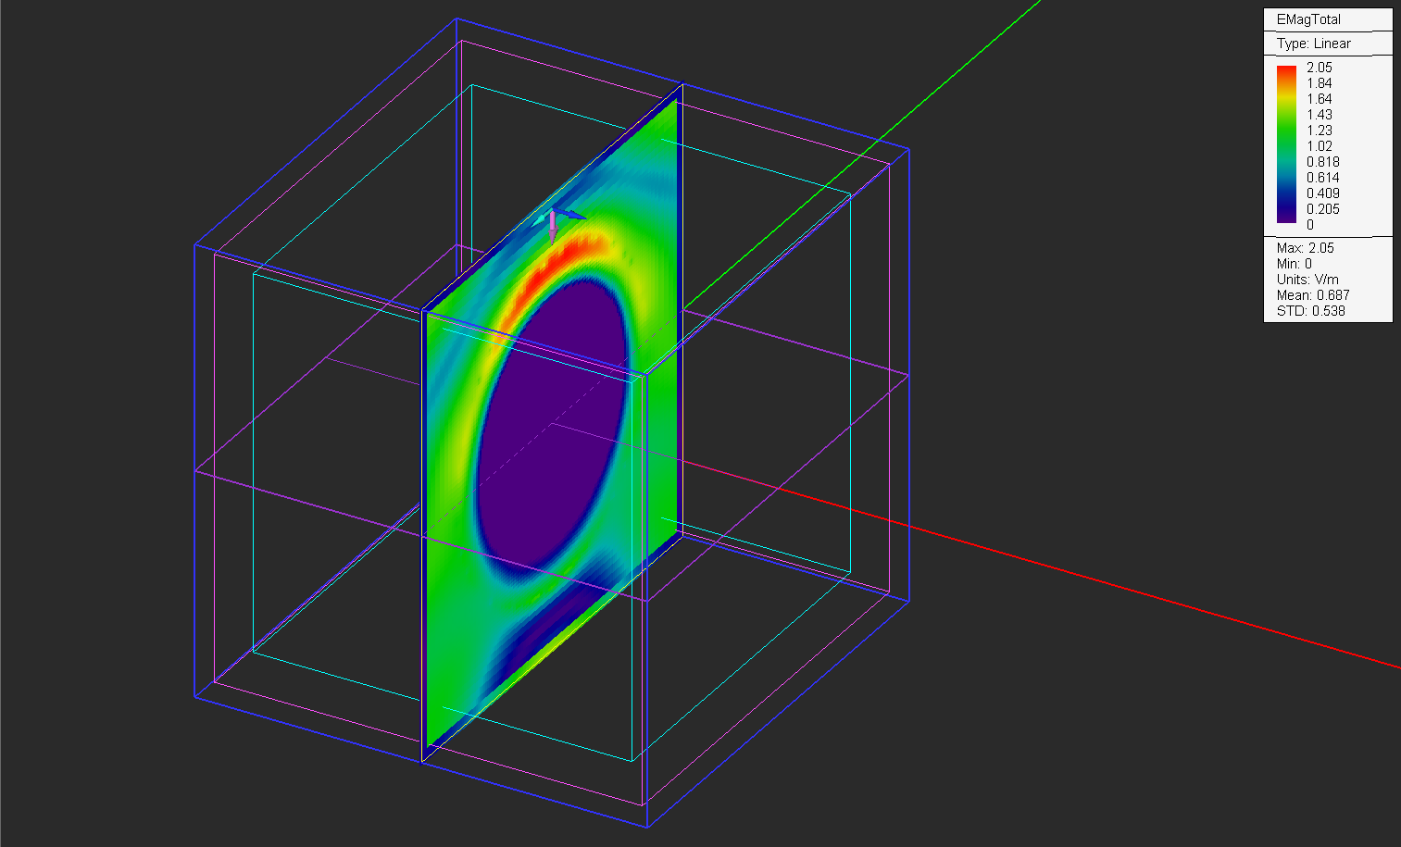Select the EMagTotal legend title
The height and width of the screenshot is (847, 1401).
point(1307,19)
